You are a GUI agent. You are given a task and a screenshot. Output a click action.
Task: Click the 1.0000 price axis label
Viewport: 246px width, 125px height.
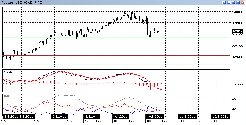click(x=238, y=12)
